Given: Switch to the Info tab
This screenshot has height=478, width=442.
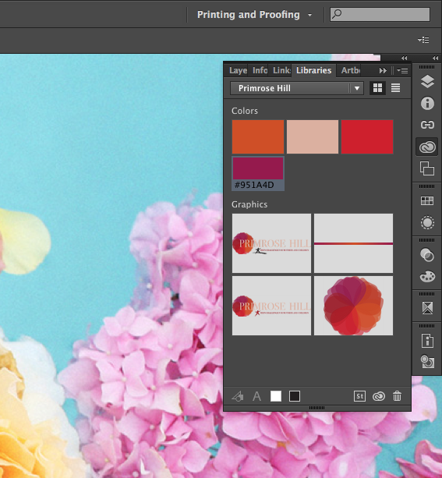Looking at the screenshot, I should (260, 70).
